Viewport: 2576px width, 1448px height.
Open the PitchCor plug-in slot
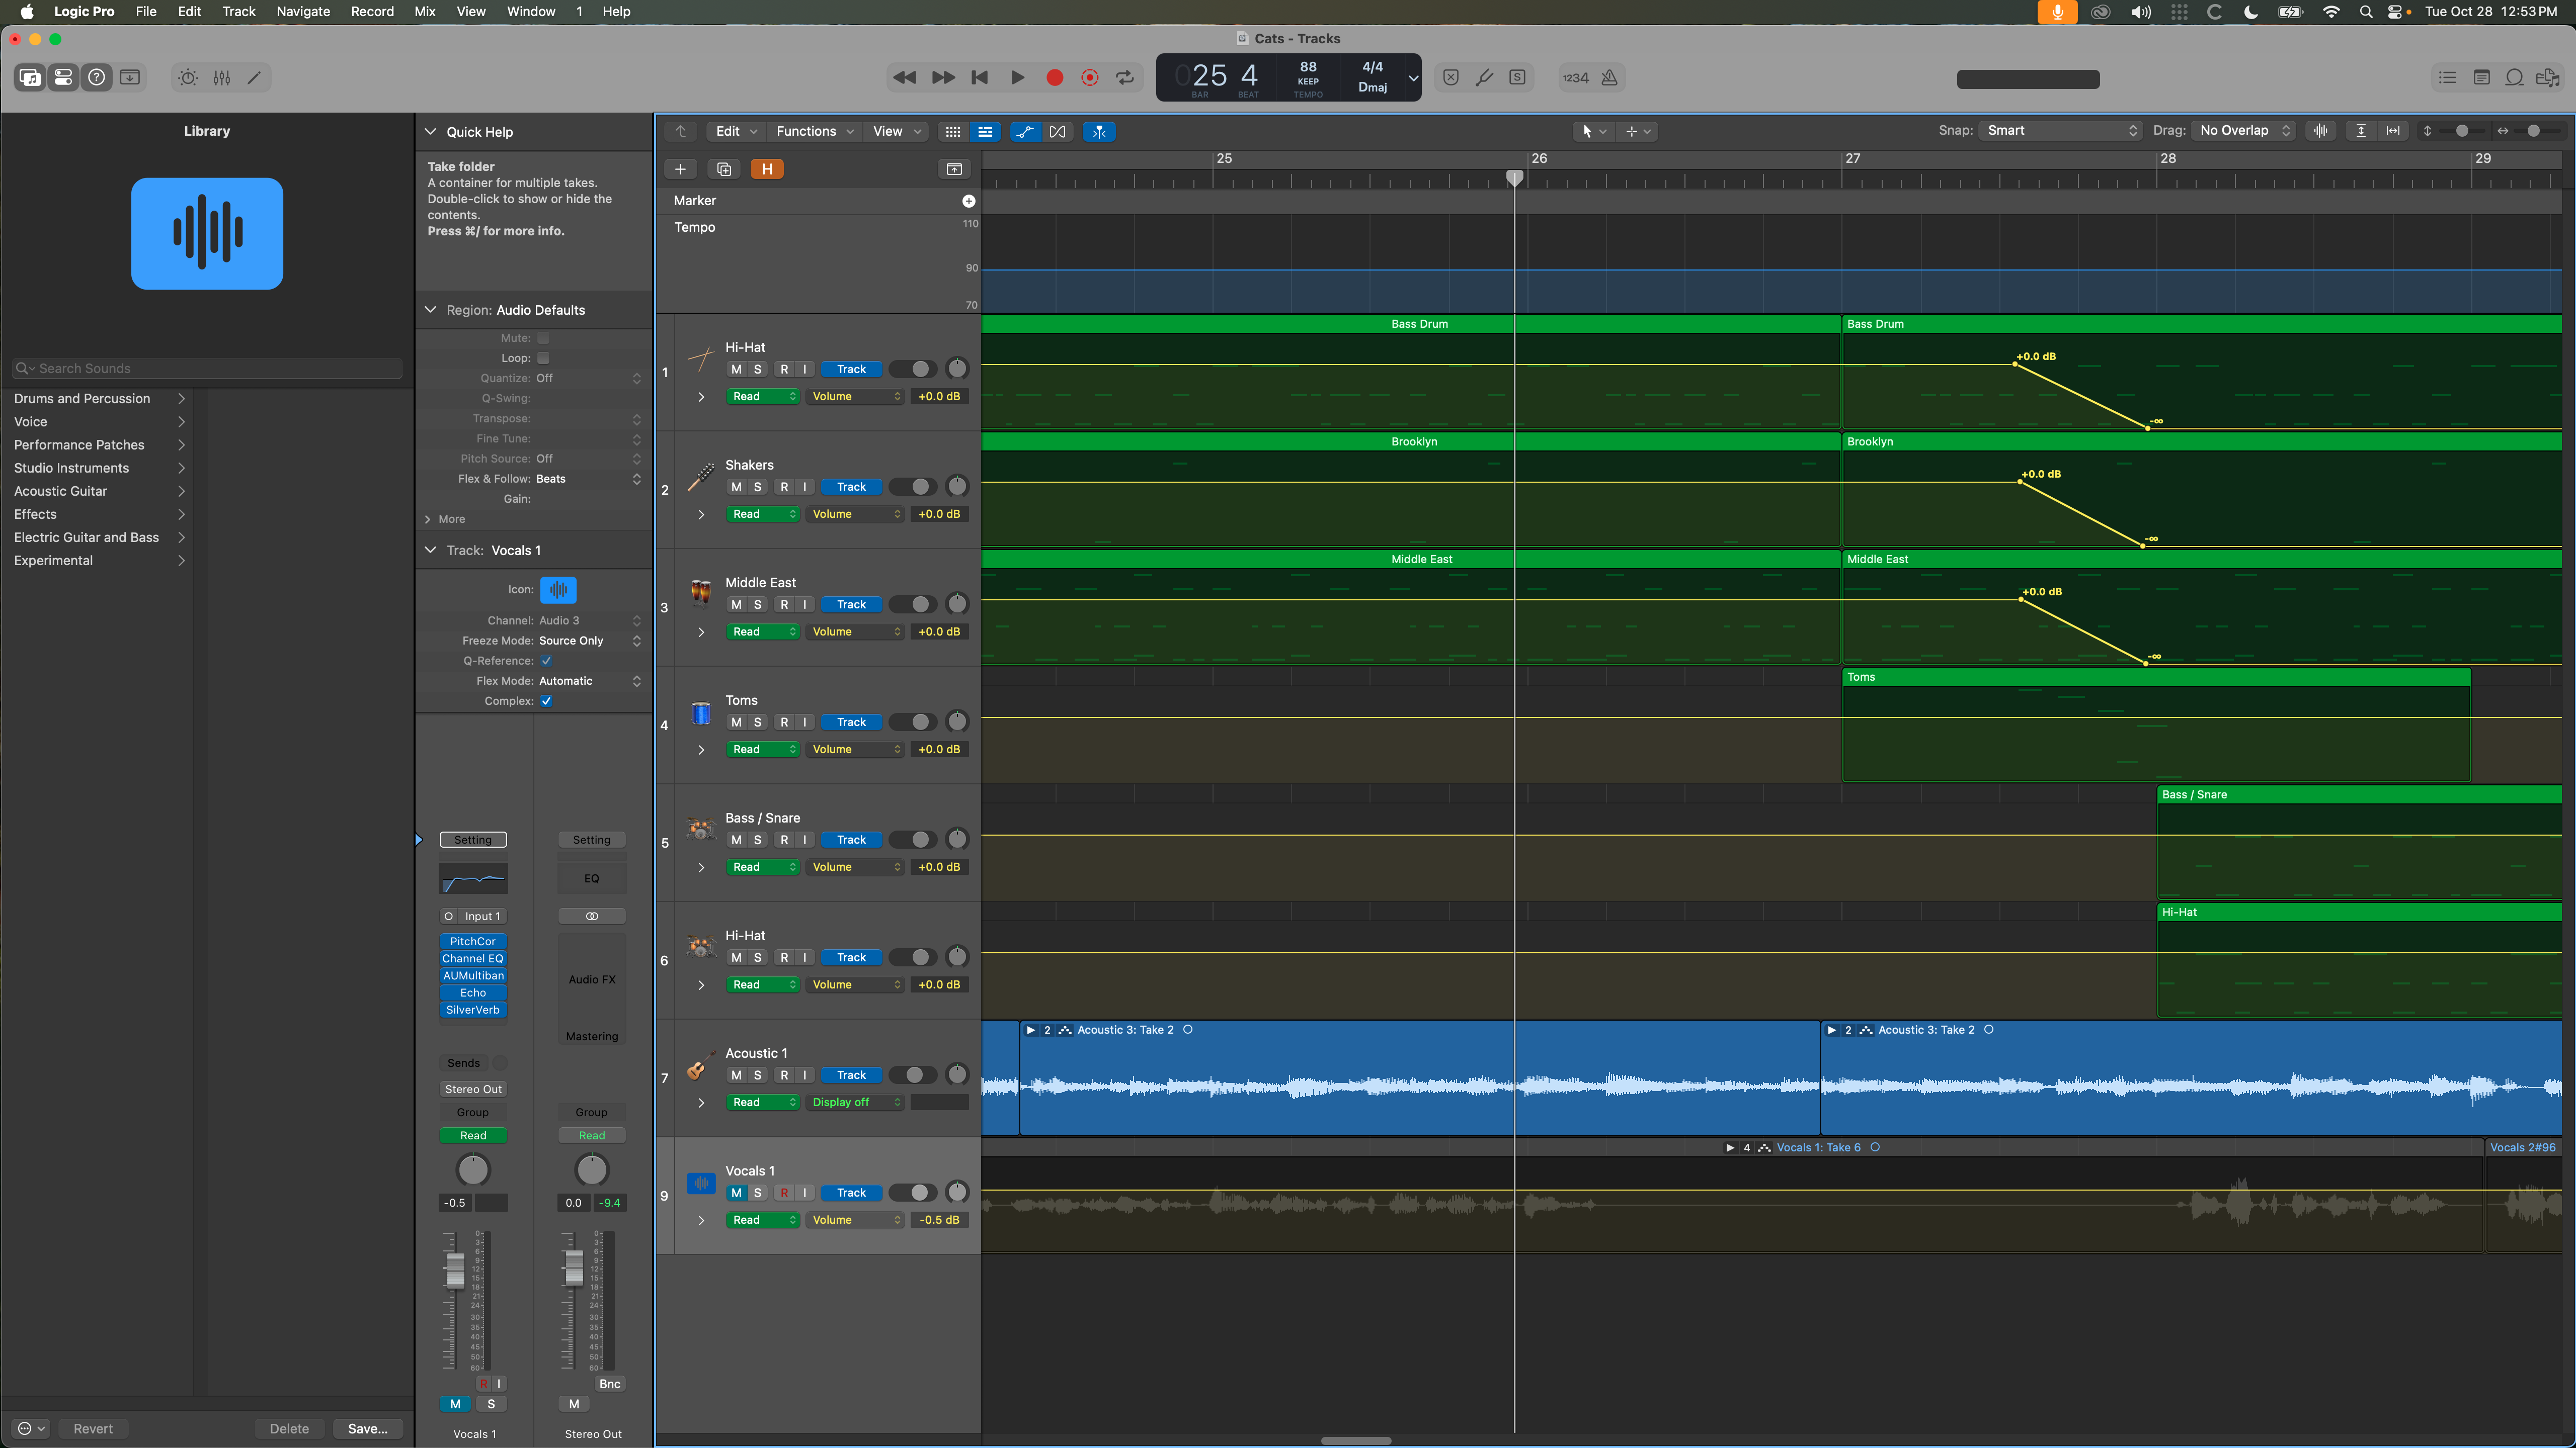pos(473,940)
